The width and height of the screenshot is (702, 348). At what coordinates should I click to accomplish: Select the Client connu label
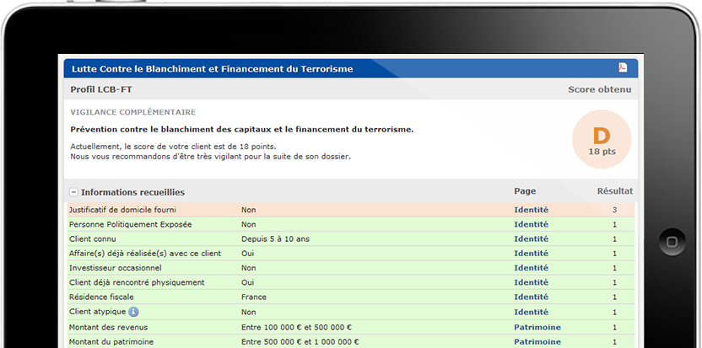(x=92, y=238)
